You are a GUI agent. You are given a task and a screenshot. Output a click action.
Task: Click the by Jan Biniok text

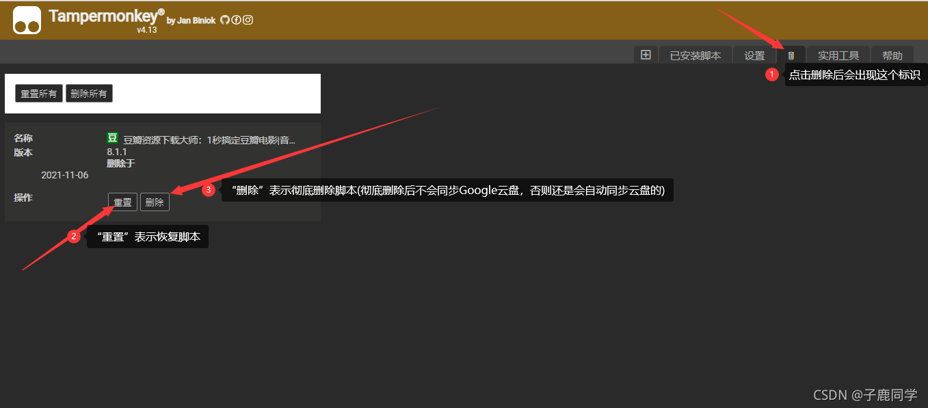tap(191, 21)
